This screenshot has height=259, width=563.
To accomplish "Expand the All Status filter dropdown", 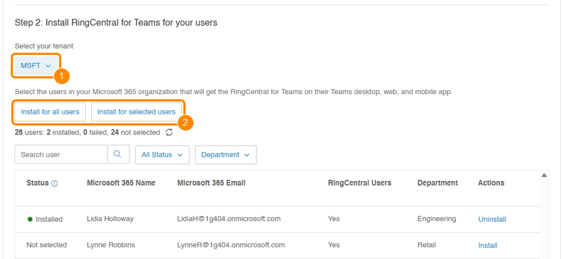I will (x=162, y=155).
